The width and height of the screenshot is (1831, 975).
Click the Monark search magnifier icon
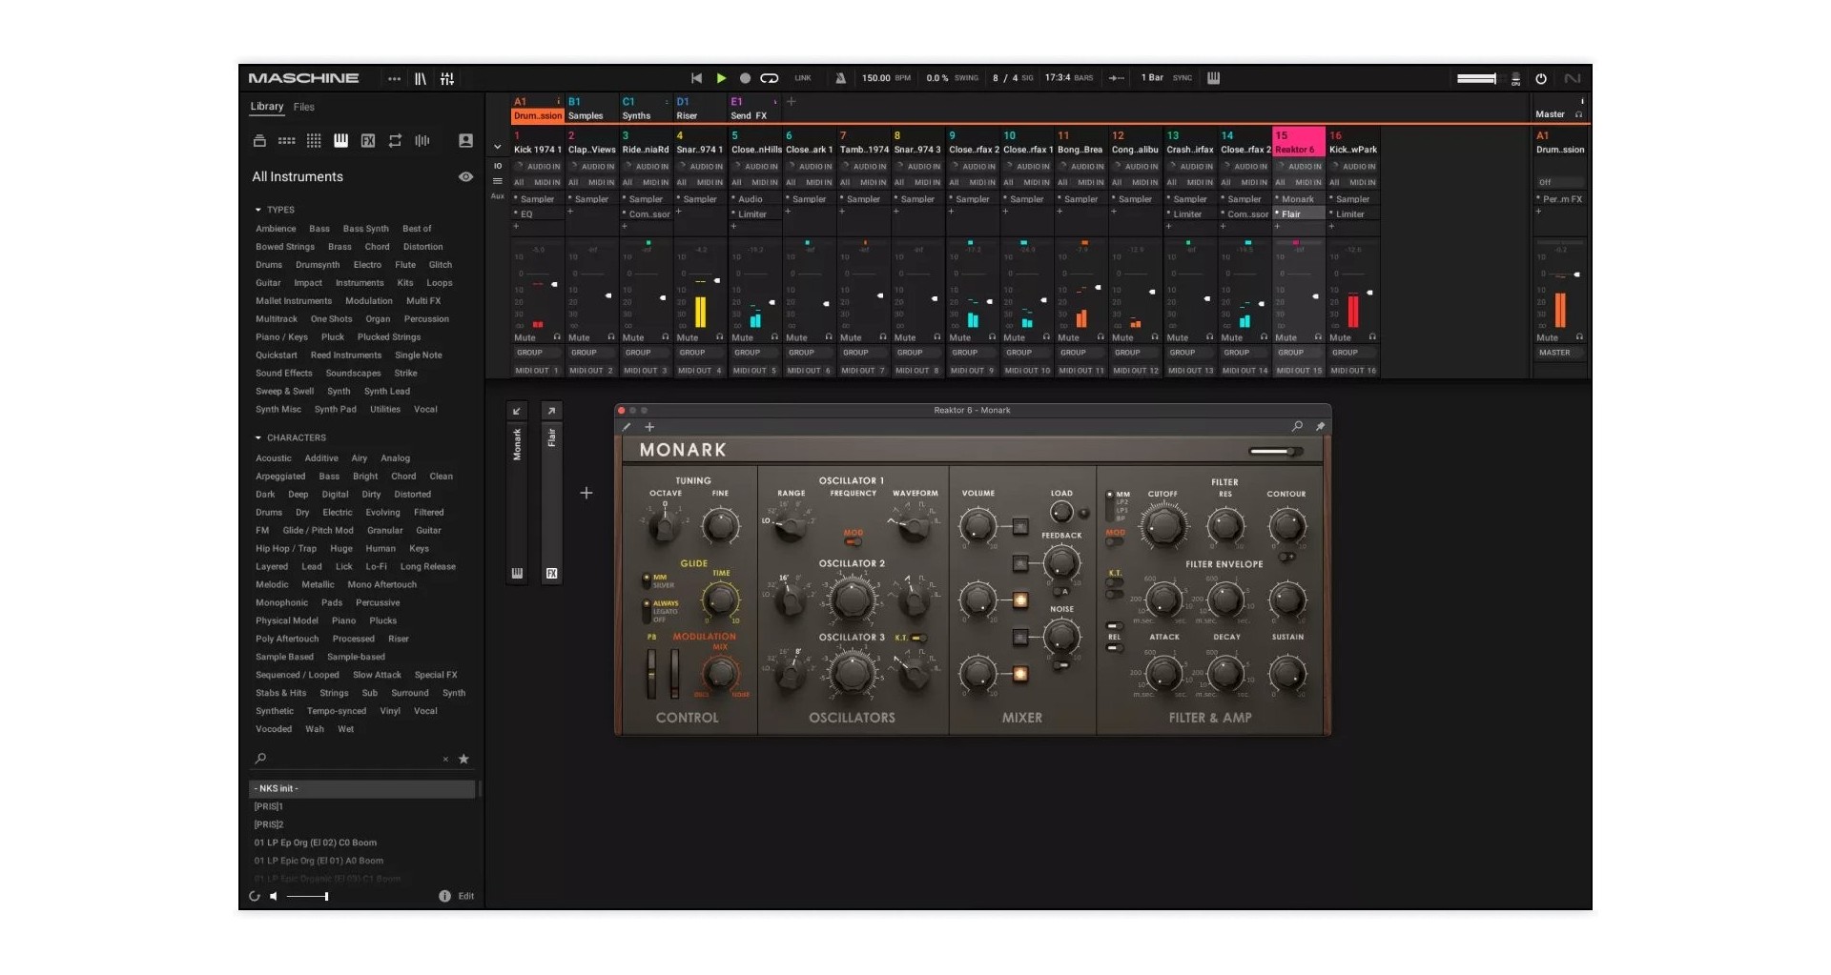(1297, 427)
